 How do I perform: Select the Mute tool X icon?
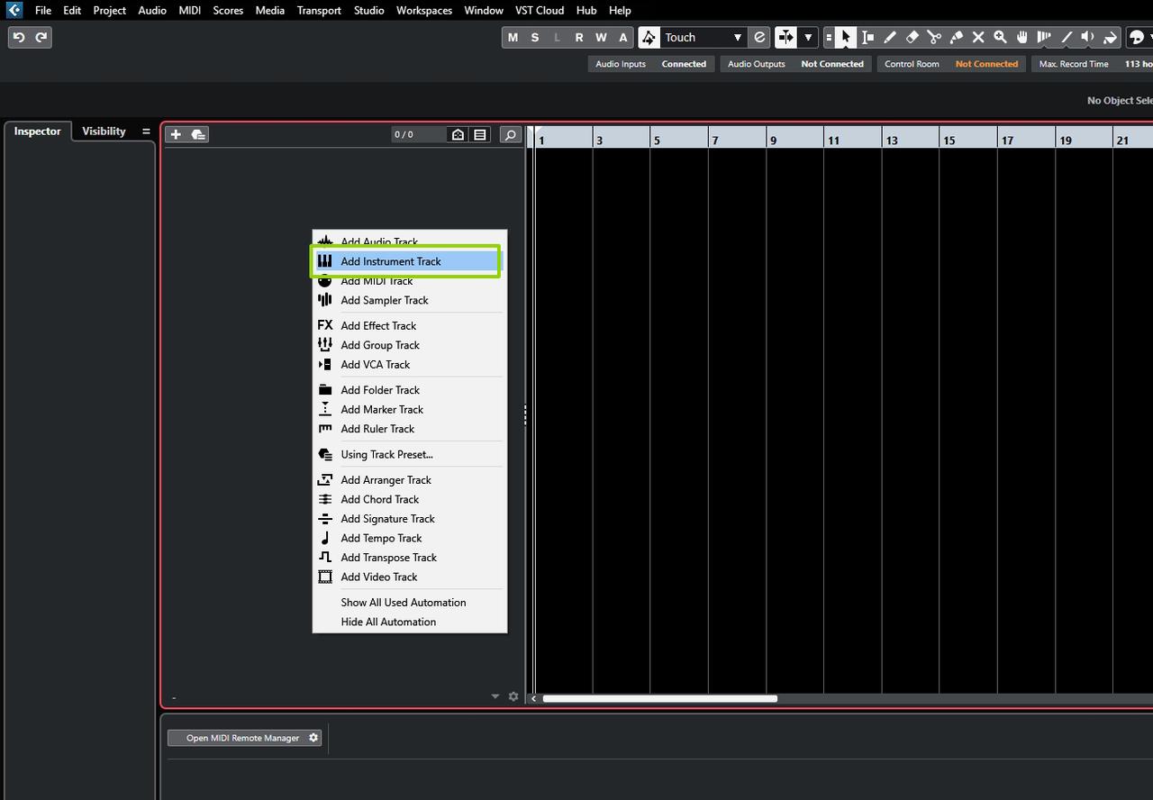coord(978,37)
